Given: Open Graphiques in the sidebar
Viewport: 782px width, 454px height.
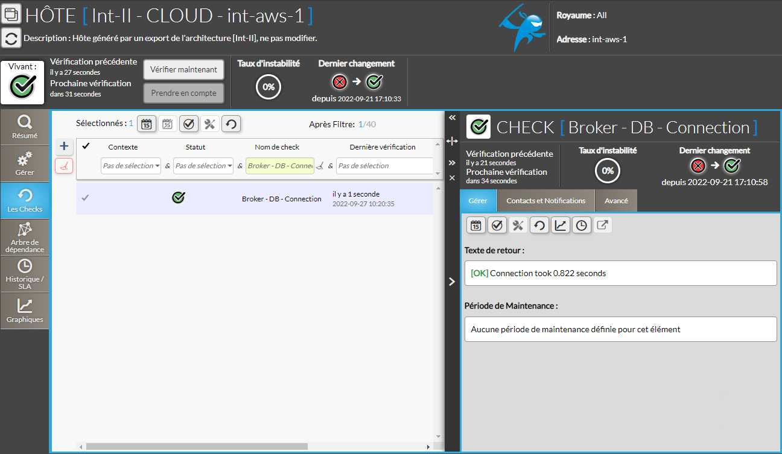Looking at the screenshot, I should (x=25, y=311).
